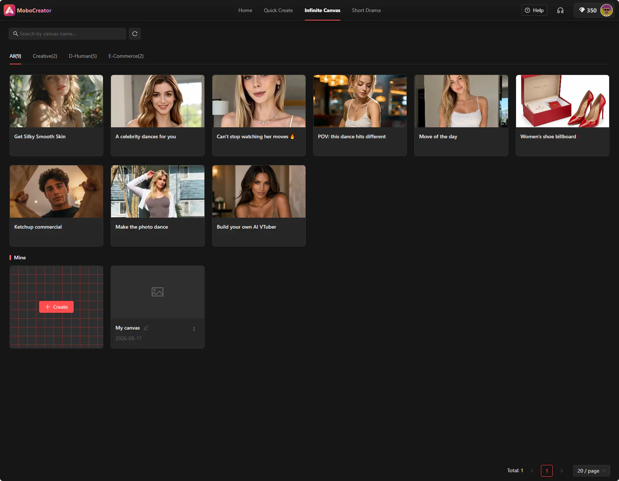Image resolution: width=619 pixels, height=481 pixels.
Task: Open A celebrity dances for you thumbnail
Action: pyautogui.click(x=157, y=101)
